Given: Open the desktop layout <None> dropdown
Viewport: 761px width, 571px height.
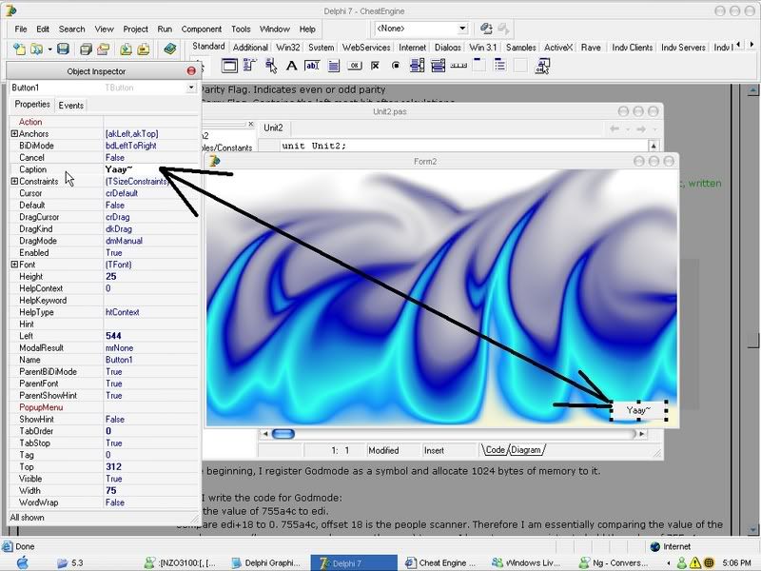Looking at the screenshot, I should (x=462, y=29).
